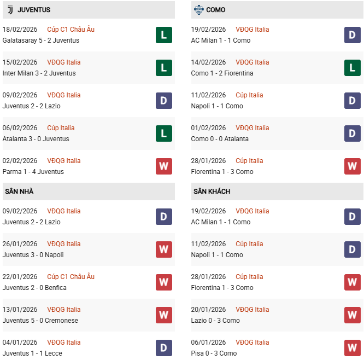Viewport: 364px width, 360px height.
Task: Click the COMO team name header
Action: pyautogui.click(x=216, y=10)
